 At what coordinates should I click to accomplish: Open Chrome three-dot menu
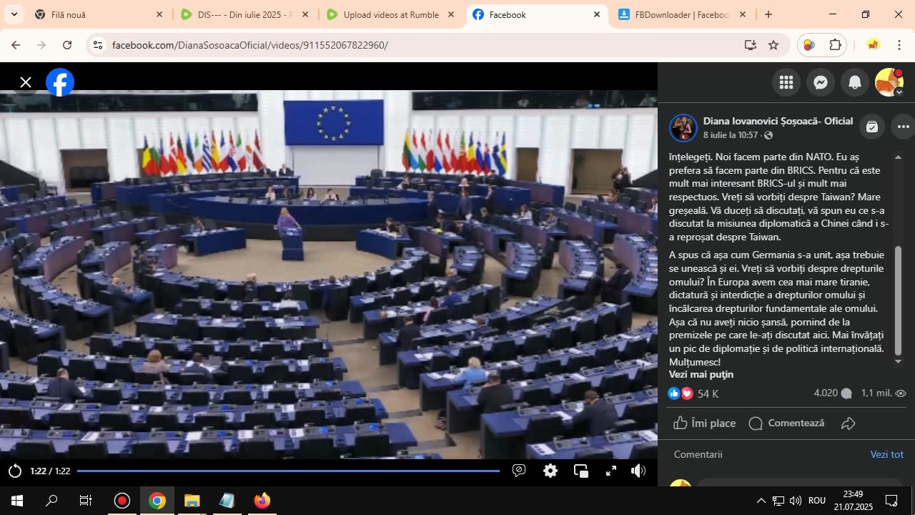point(899,45)
